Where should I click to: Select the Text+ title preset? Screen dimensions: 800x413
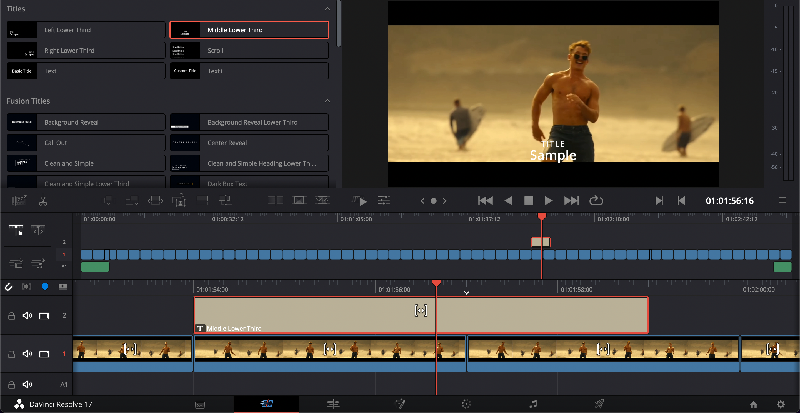pos(249,71)
